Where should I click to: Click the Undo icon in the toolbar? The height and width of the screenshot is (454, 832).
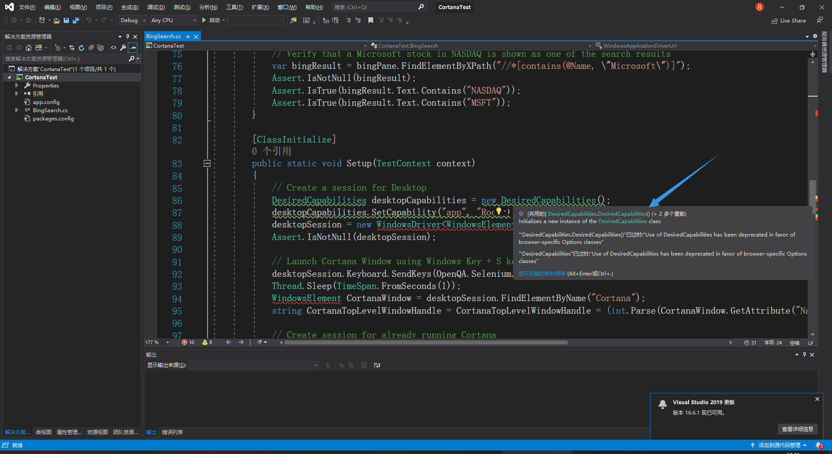(89, 20)
